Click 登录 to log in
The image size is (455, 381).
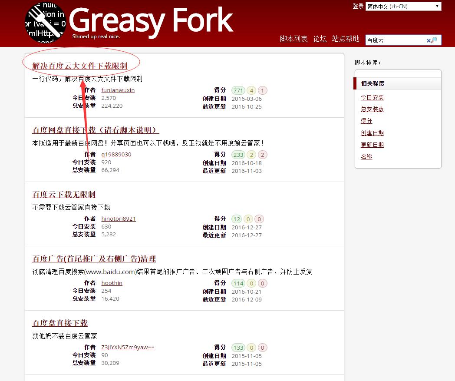coord(358,7)
